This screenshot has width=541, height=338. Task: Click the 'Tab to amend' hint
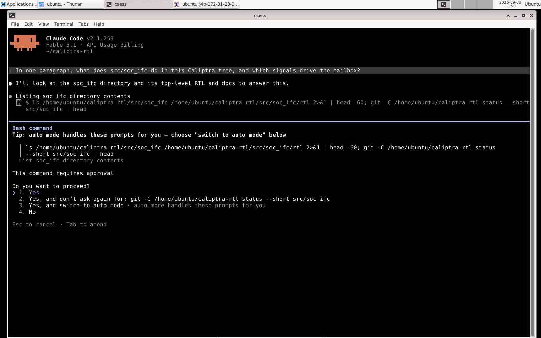click(x=86, y=225)
